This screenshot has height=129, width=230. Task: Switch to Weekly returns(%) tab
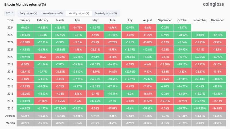[53, 13]
